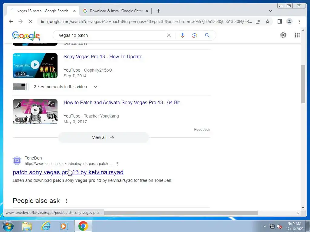This screenshot has height=232, width=310.
Task: Play the How To Update video thumbnail
Action: point(35,66)
